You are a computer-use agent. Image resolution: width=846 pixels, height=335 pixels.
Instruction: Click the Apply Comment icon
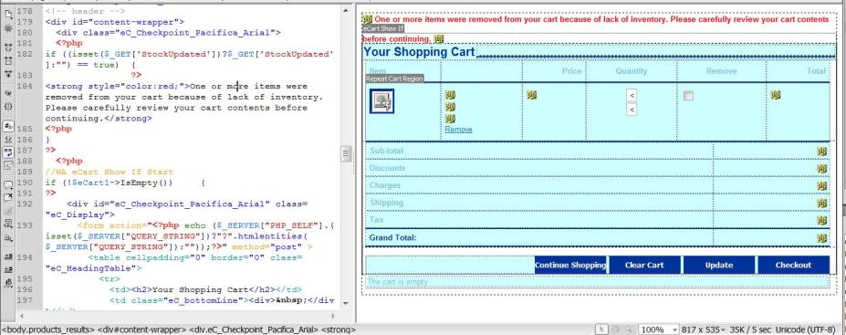8,184
